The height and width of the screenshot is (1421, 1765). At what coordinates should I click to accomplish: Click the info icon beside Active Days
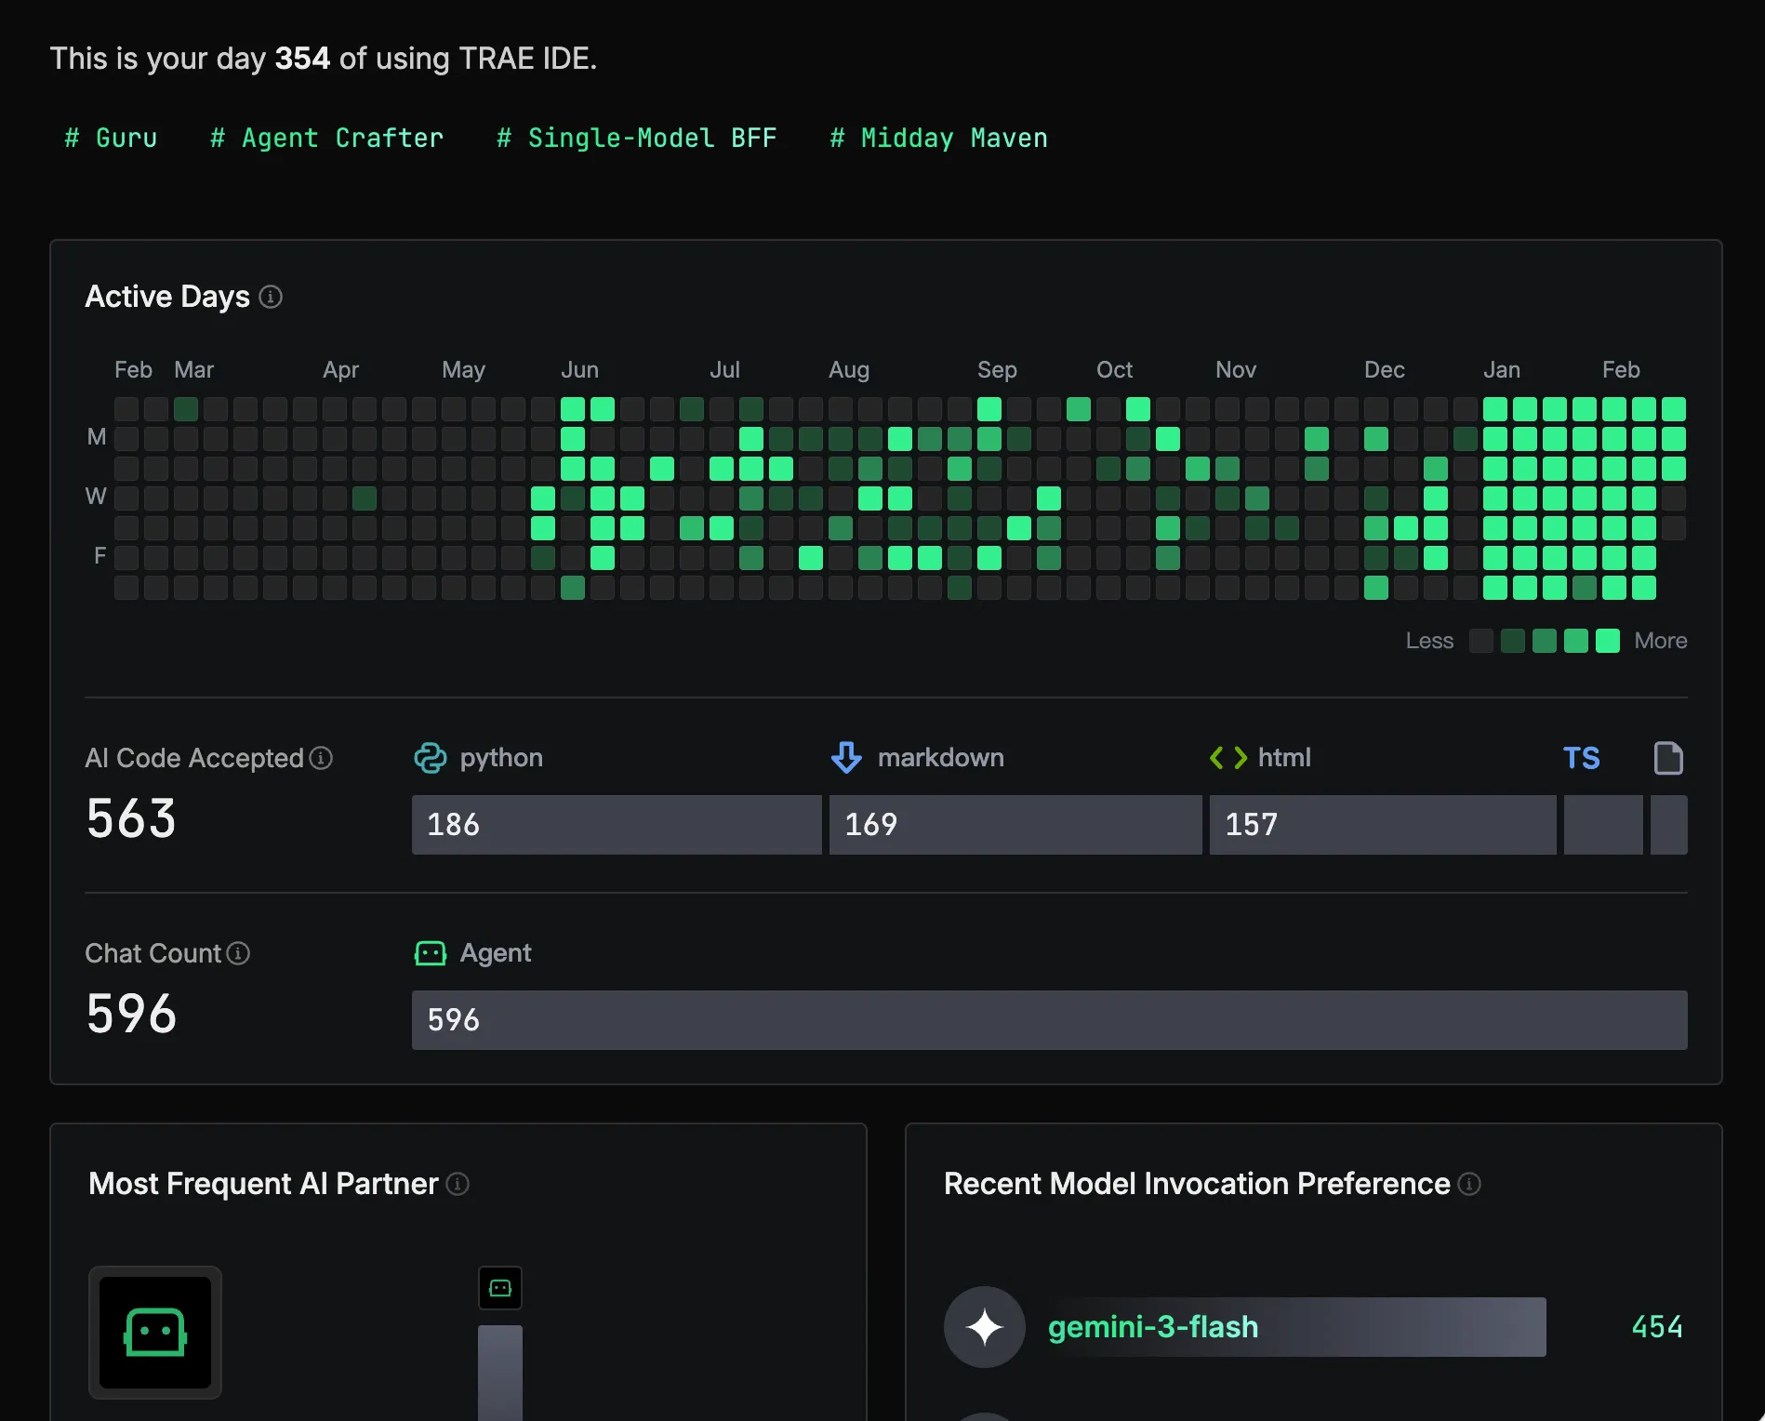[x=271, y=297]
